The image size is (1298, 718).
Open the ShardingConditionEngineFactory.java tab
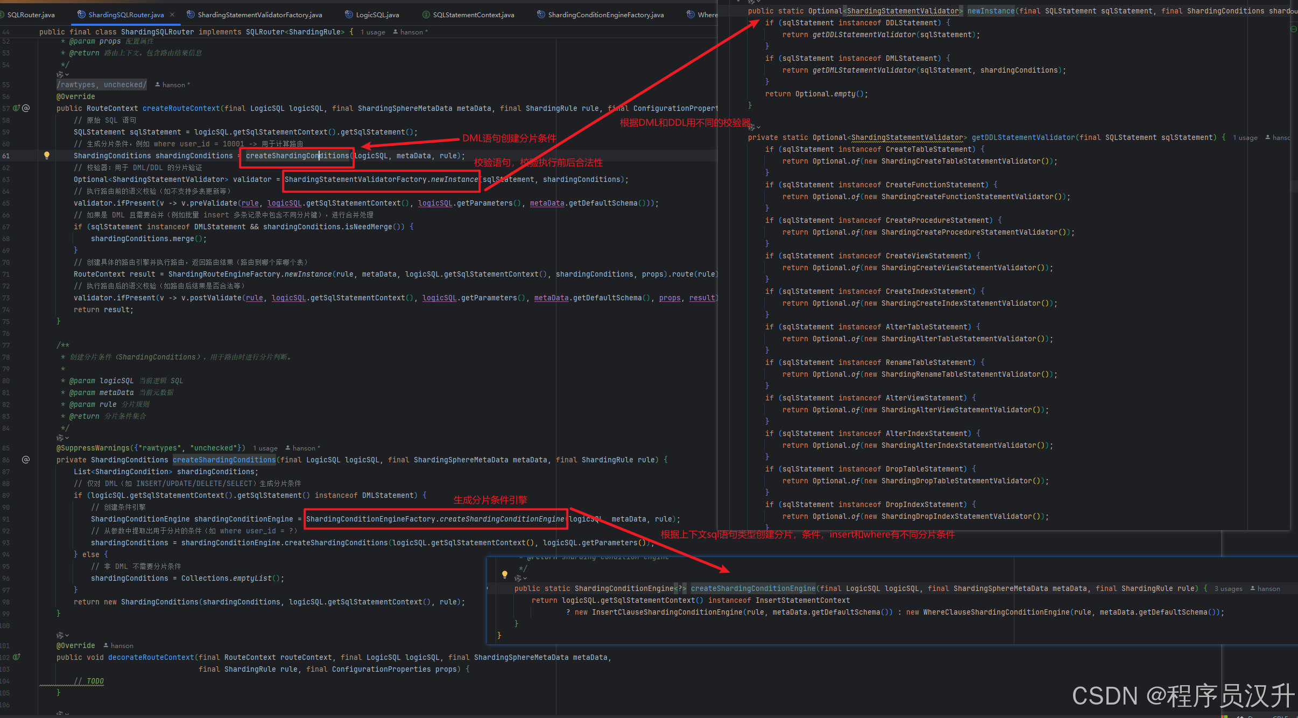[x=605, y=15]
